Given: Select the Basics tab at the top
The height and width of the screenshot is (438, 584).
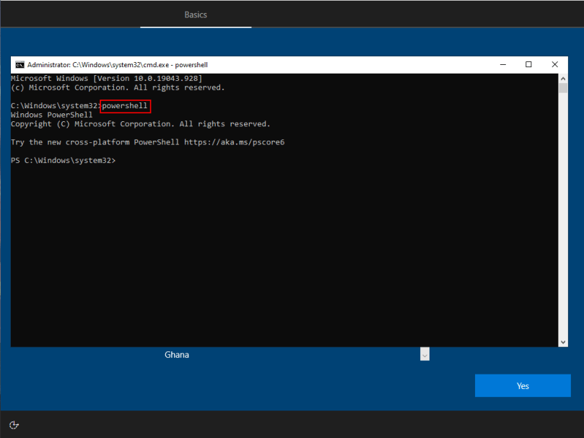Looking at the screenshot, I should 195,14.
